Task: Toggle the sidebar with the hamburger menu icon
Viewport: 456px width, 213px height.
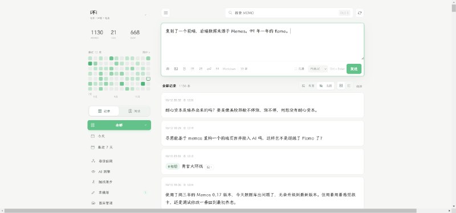Action: click(166, 13)
